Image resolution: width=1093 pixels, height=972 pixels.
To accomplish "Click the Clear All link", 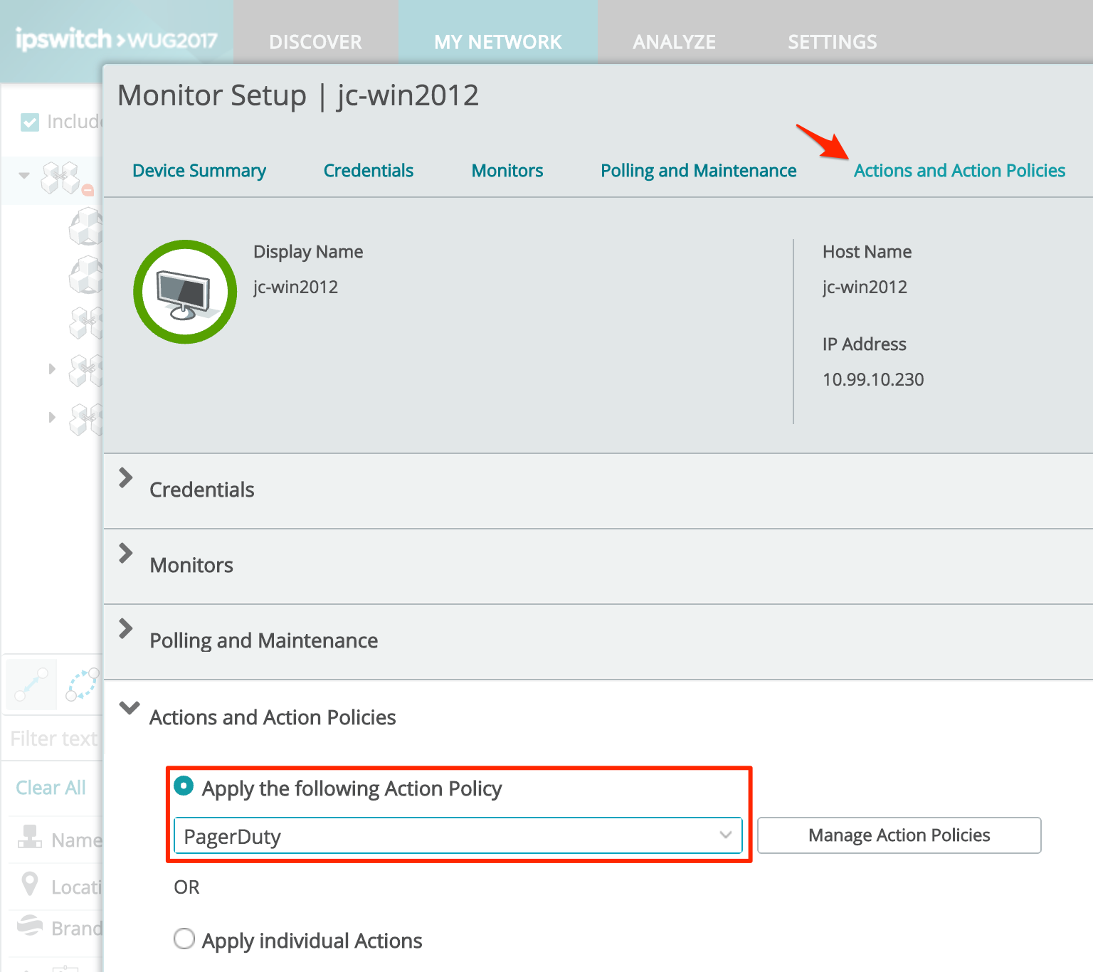I will 51,788.
